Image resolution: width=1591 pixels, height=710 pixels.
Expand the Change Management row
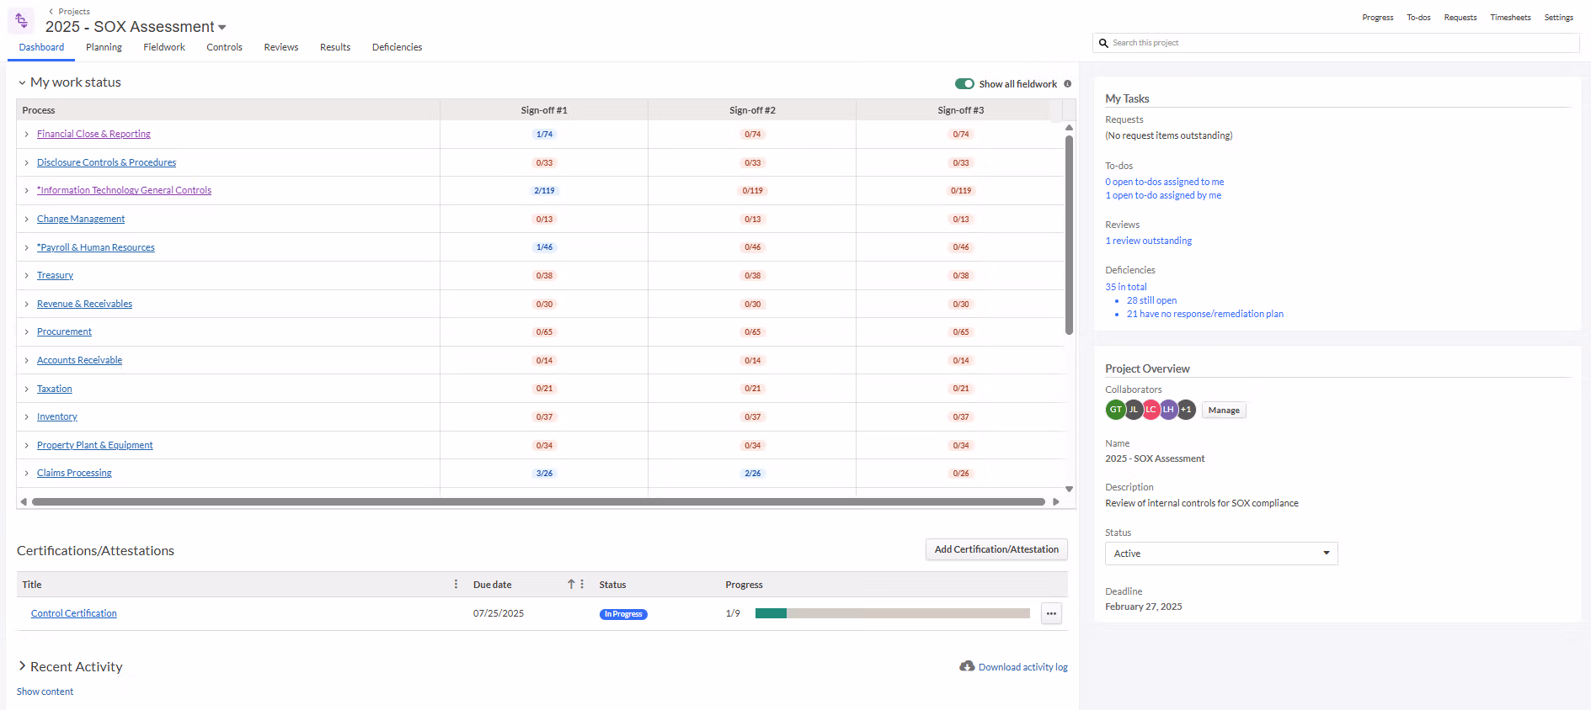pos(26,220)
